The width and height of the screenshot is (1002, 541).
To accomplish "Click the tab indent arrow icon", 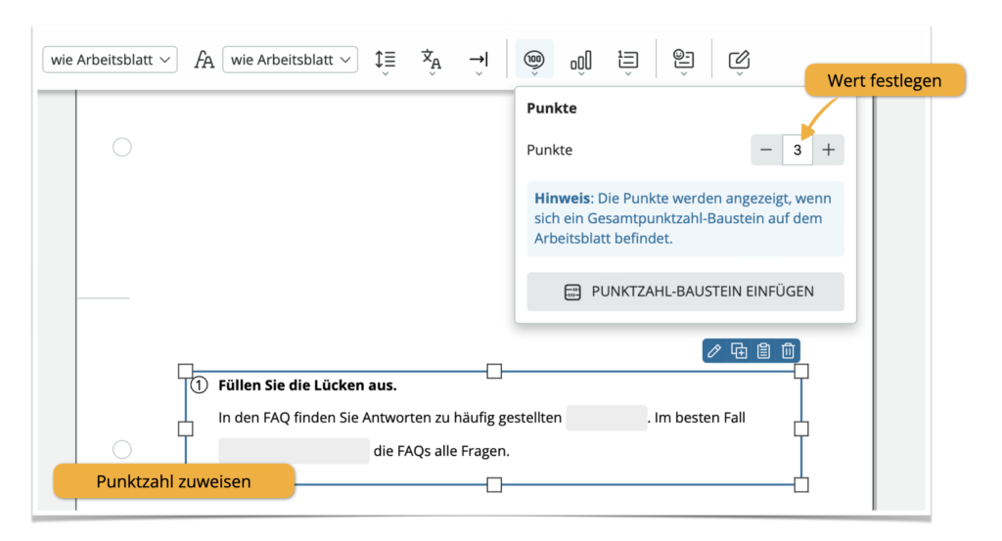I will click(478, 60).
